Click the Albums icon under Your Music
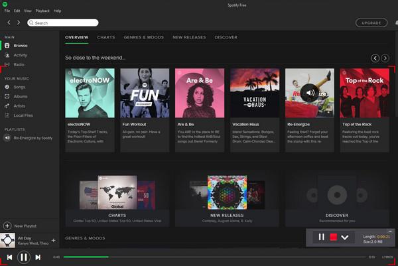 click(x=7, y=96)
